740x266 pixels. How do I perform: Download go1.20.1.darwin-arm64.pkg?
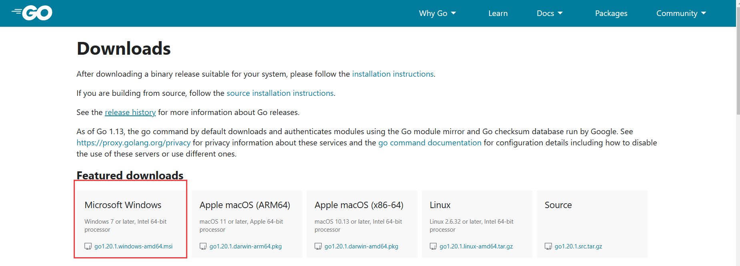(x=245, y=246)
